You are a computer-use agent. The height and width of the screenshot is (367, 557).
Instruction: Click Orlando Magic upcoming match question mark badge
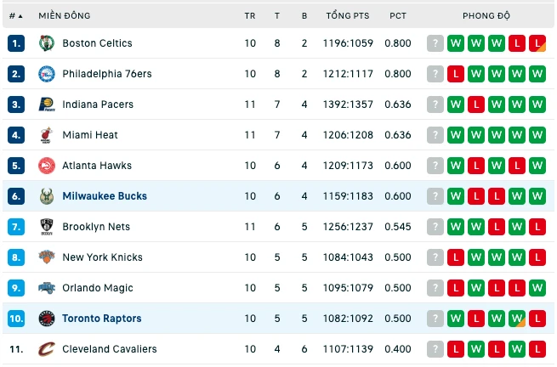click(435, 288)
